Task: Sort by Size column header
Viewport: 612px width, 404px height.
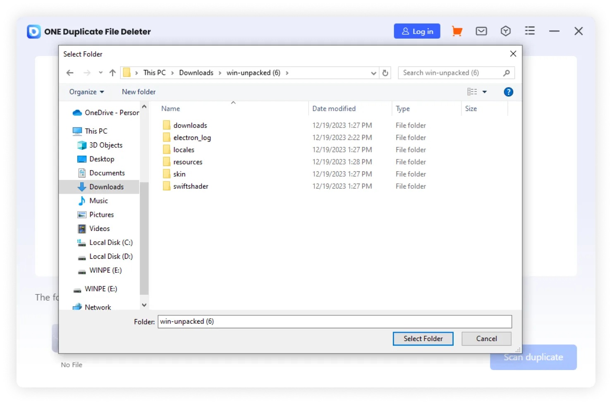Action: coord(471,108)
